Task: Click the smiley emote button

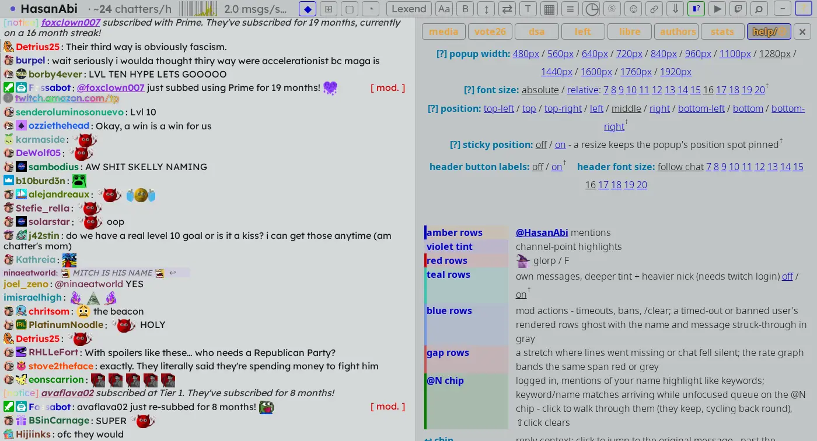Action: click(633, 9)
